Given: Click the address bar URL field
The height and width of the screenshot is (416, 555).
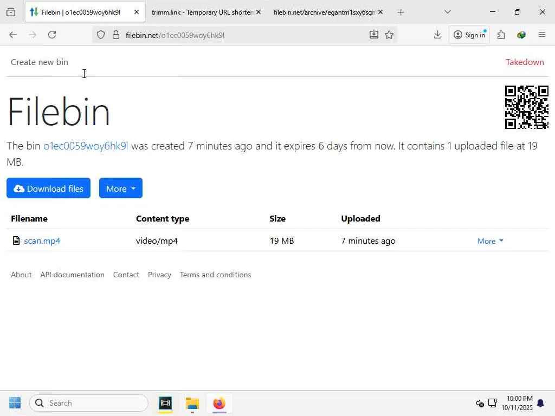Looking at the screenshot, I should click(x=244, y=35).
